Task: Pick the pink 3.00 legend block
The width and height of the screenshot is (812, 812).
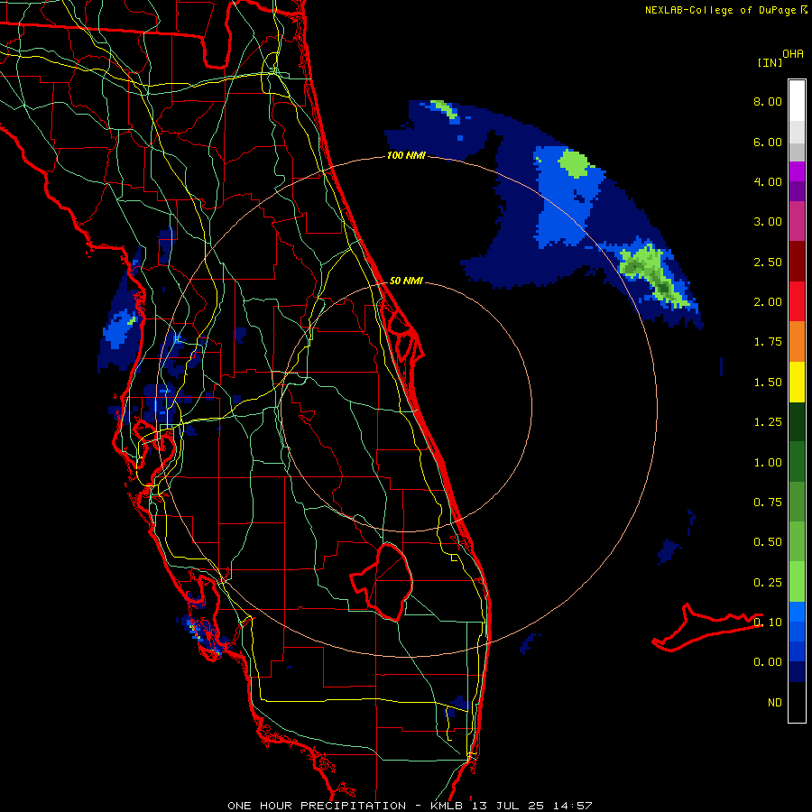Action: pos(797,221)
